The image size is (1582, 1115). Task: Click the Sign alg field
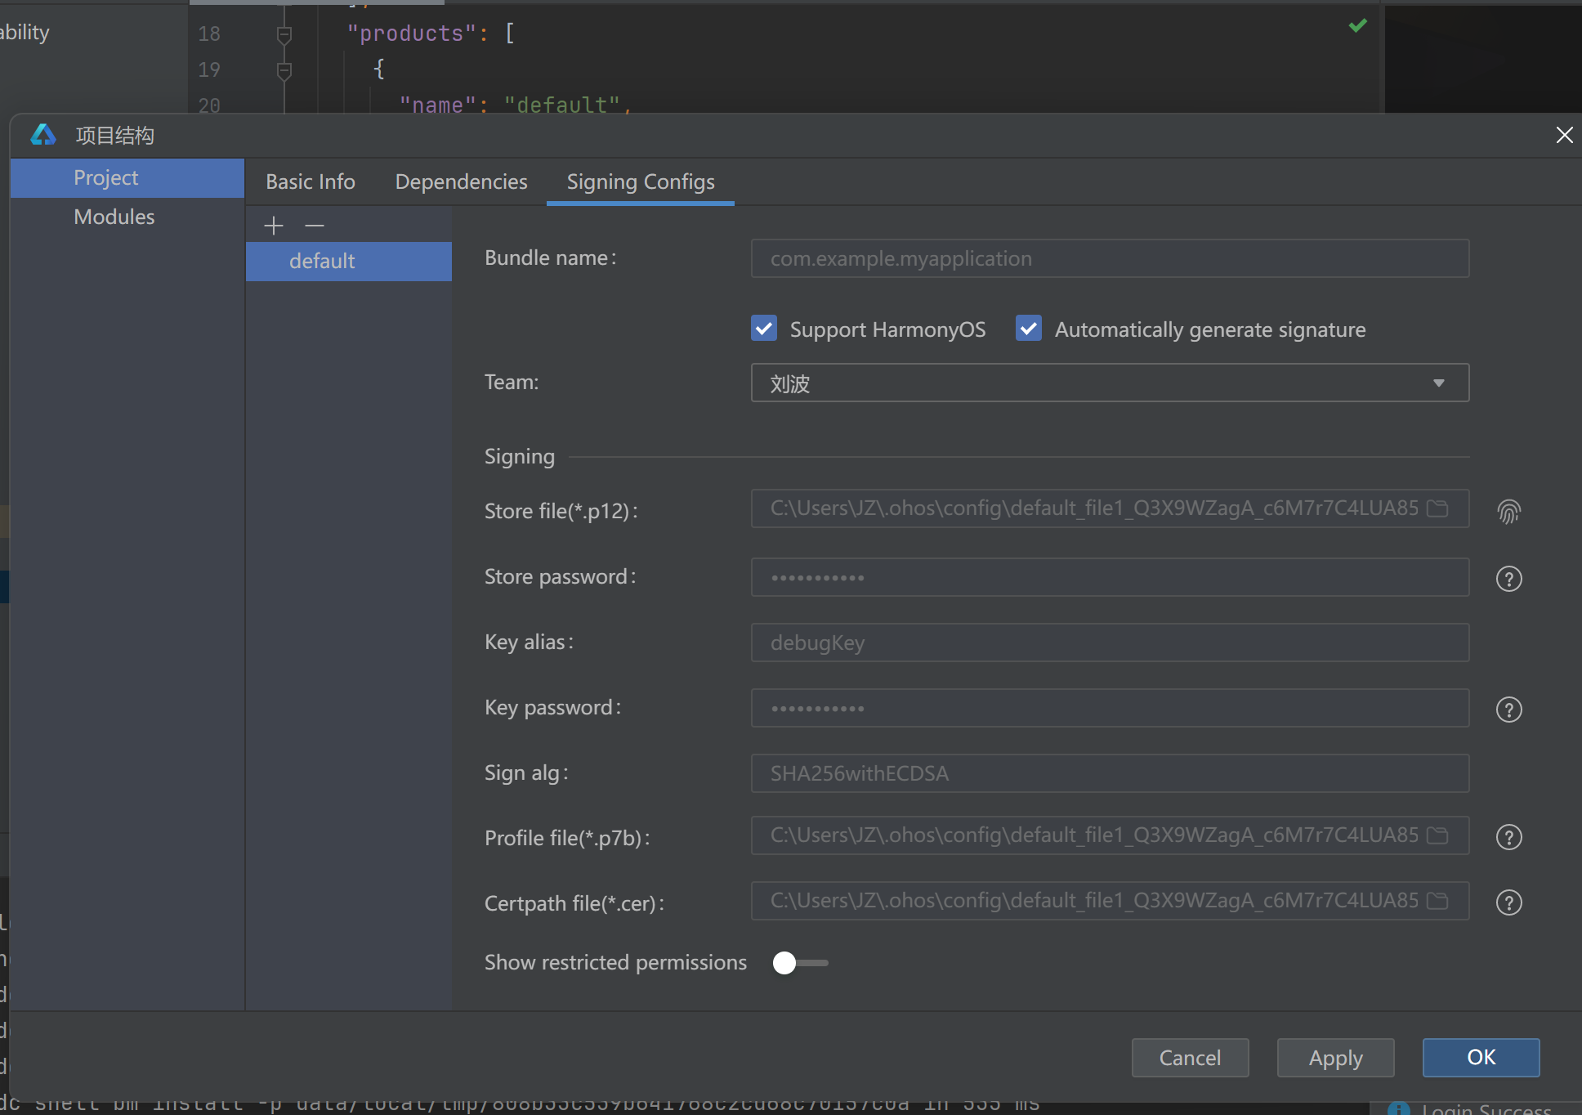[x=1110, y=773]
